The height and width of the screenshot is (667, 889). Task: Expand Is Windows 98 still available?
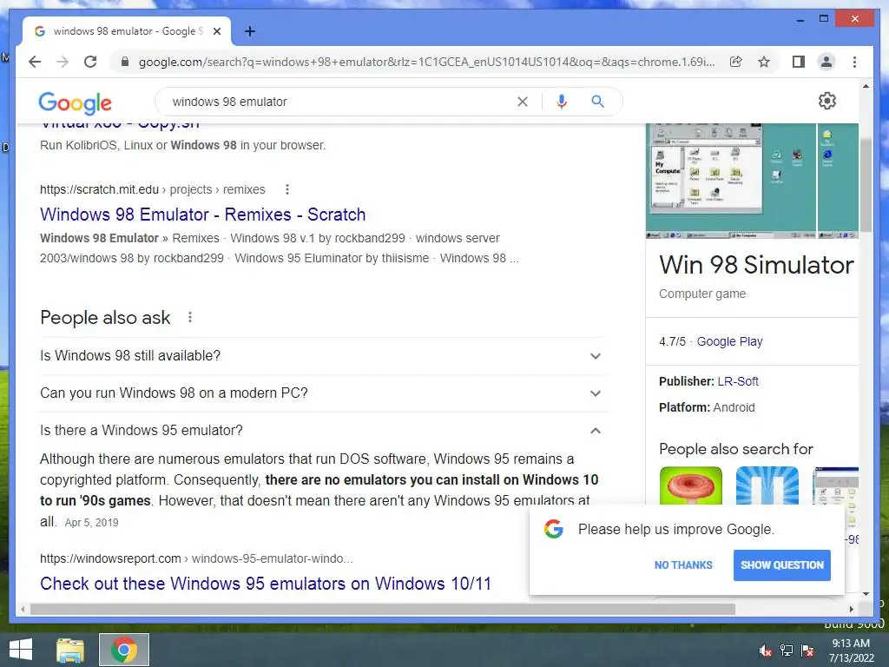point(323,356)
